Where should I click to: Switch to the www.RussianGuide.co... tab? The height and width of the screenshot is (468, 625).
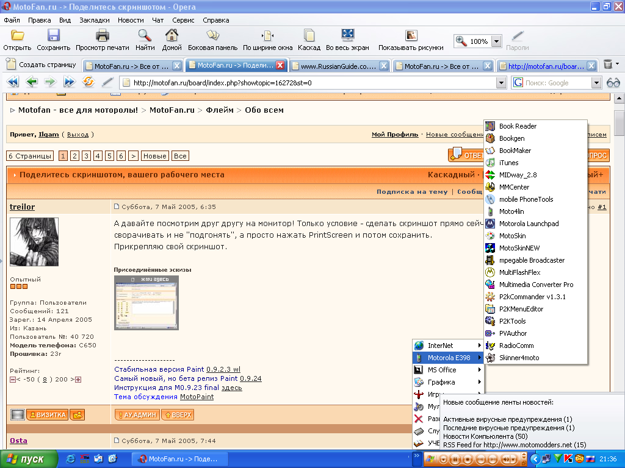(x=339, y=66)
